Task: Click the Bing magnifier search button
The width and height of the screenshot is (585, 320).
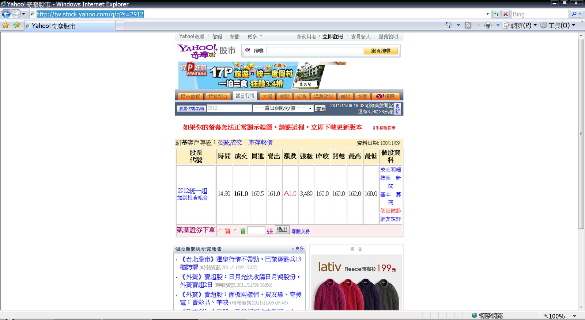Action: [574, 14]
